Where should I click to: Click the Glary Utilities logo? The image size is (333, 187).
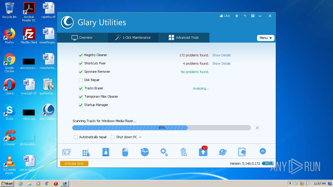pyautogui.click(x=67, y=22)
